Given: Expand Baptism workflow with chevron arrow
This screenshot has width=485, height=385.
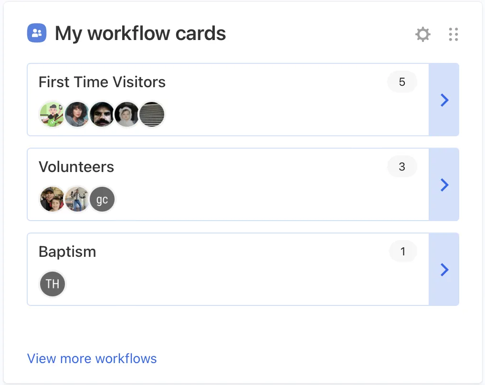Looking at the screenshot, I should 444,269.
